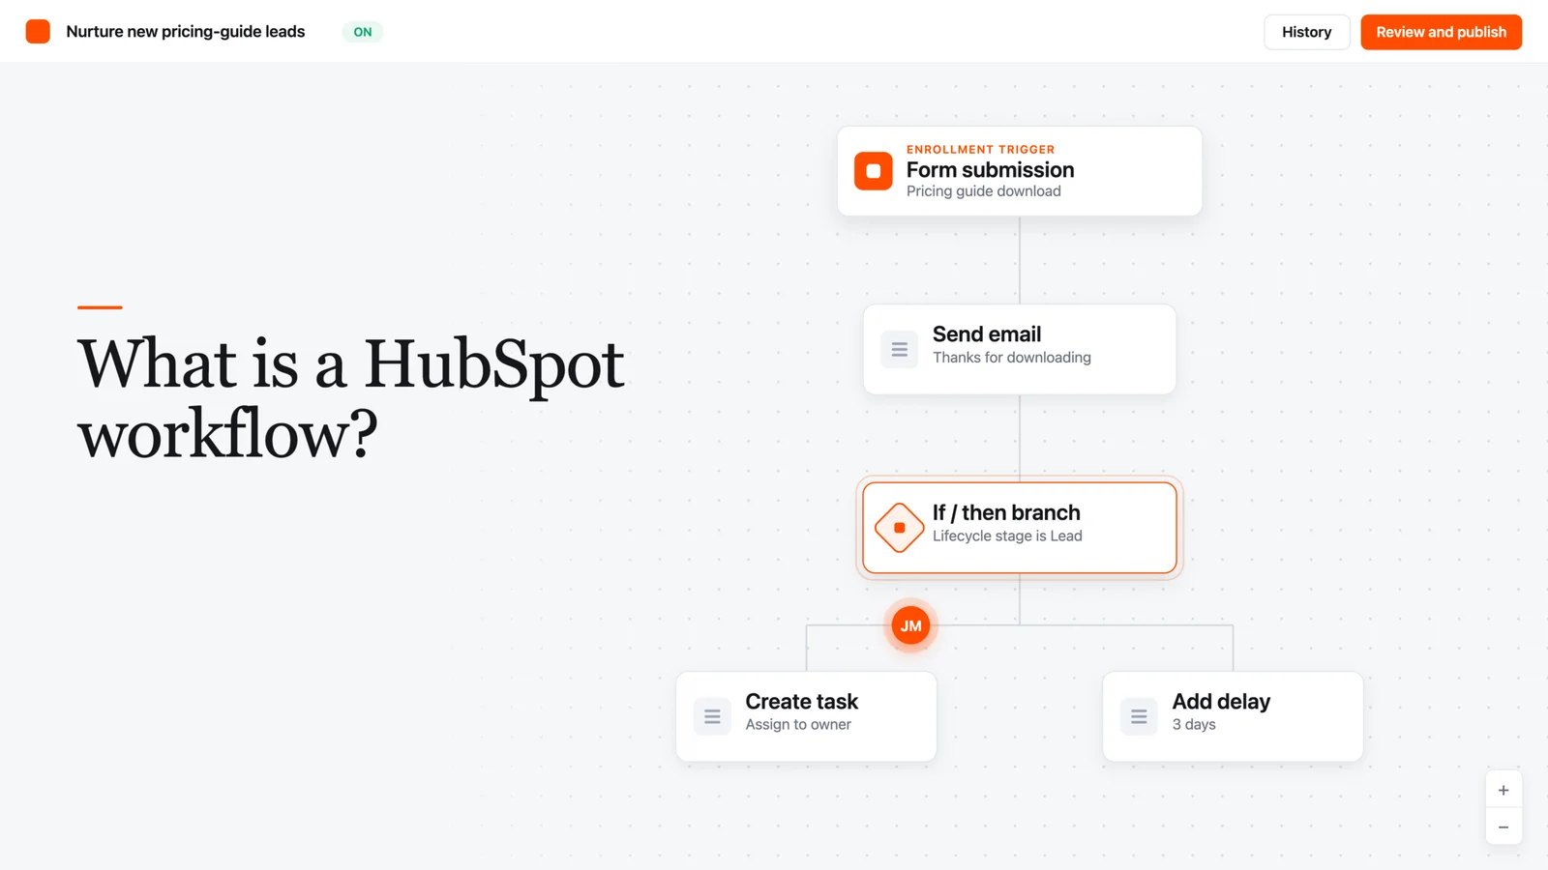Image resolution: width=1548 pixels, height=870 pixels.
Task: Click the If / then branch diamond icon
Action: coord(899,528)
